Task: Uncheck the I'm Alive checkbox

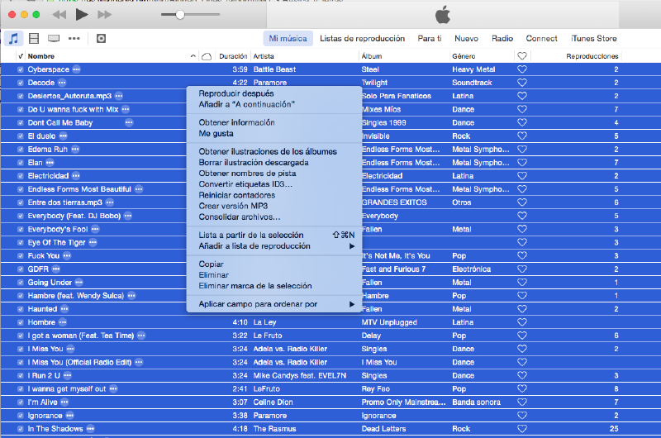Action: 20,402
